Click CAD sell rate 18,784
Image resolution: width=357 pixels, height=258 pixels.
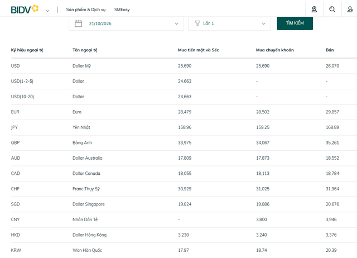tap(332, 174)
